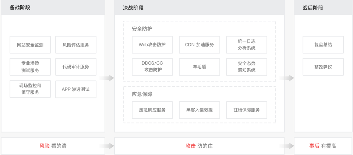Open 专业渗透测试服务 item
The image size is (353, 155).
pos(30,67)
